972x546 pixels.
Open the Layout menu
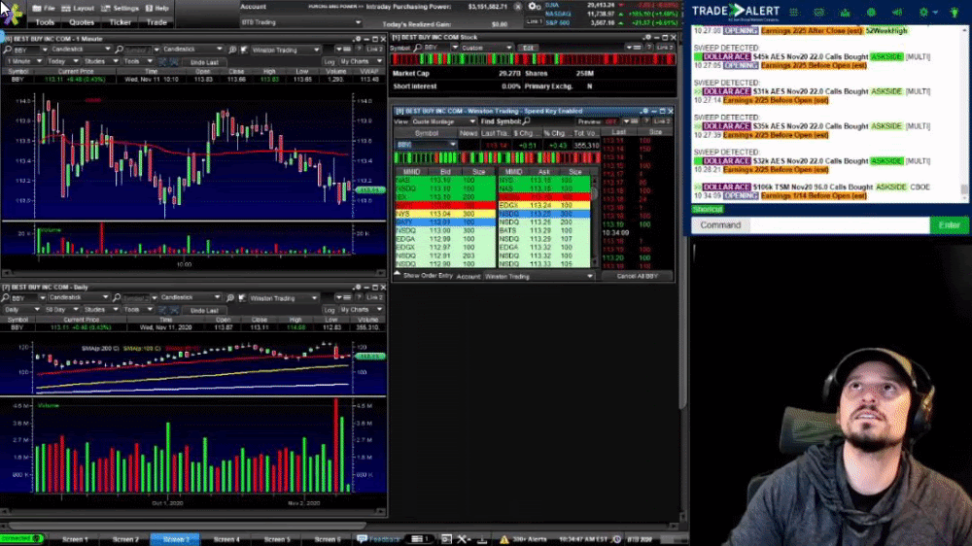[x=78, y=8]
